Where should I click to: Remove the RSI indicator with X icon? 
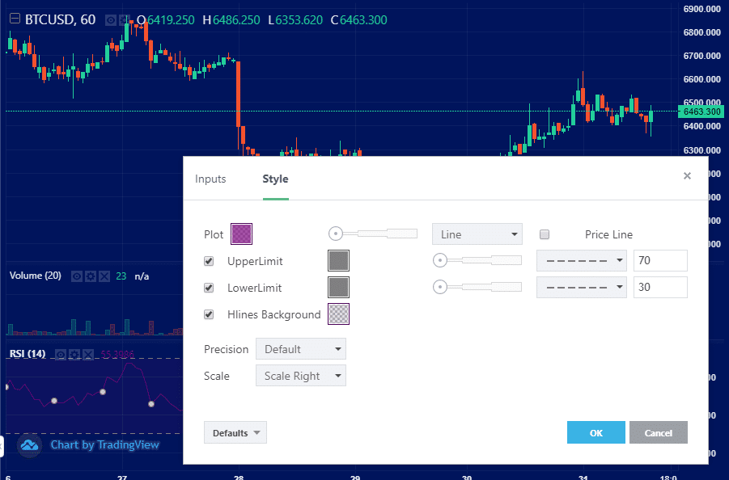[87, 354]
